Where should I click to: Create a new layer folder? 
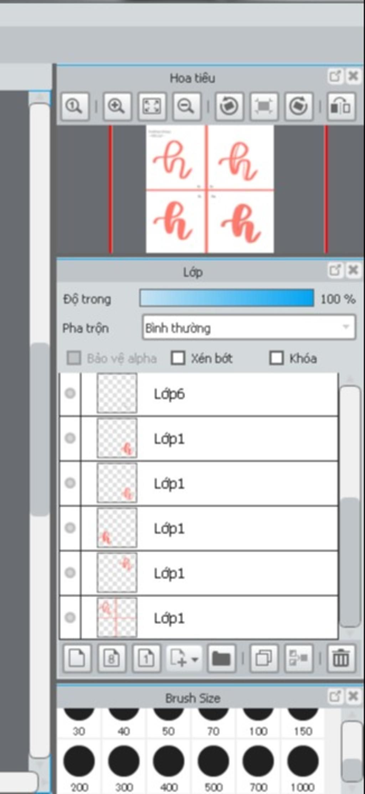click(221, 658)
